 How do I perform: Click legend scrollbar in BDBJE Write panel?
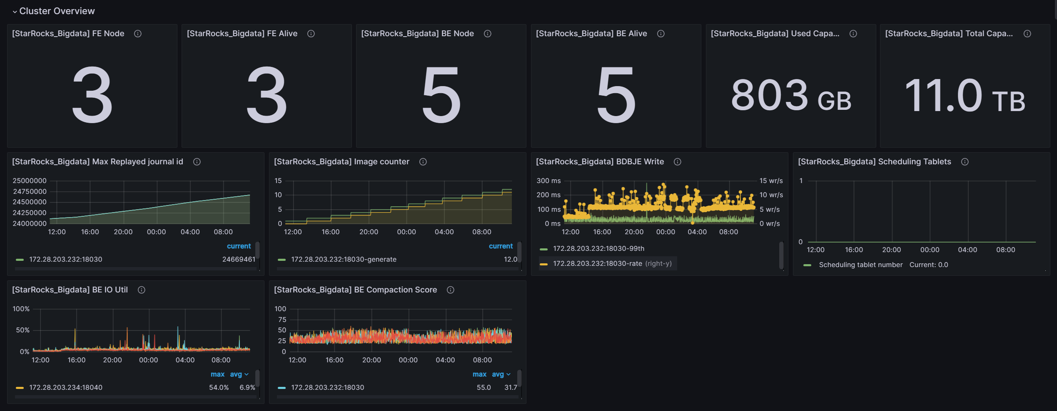(781, 255)
